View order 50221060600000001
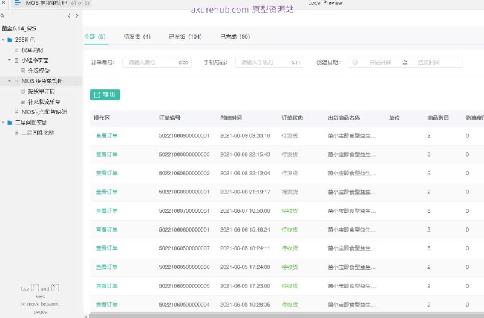This screenshot has width=484, height=318. tap(107, 230)
